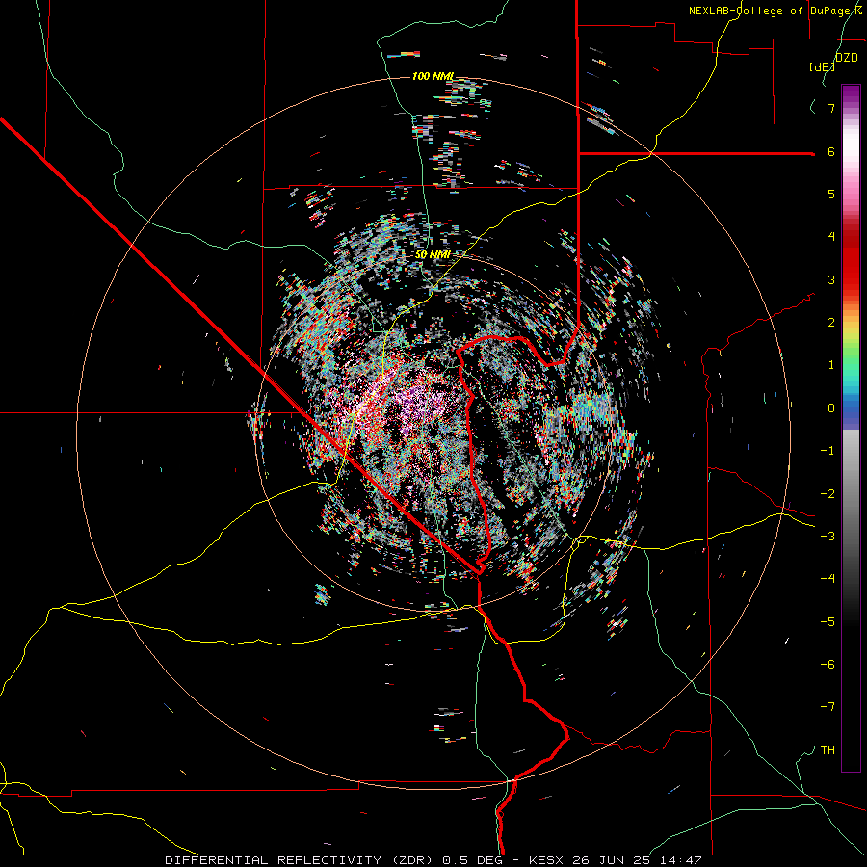Viewport: 867px width, 867px height.
Task: Click the 4 value on color scale
Action: click(831, 237)
